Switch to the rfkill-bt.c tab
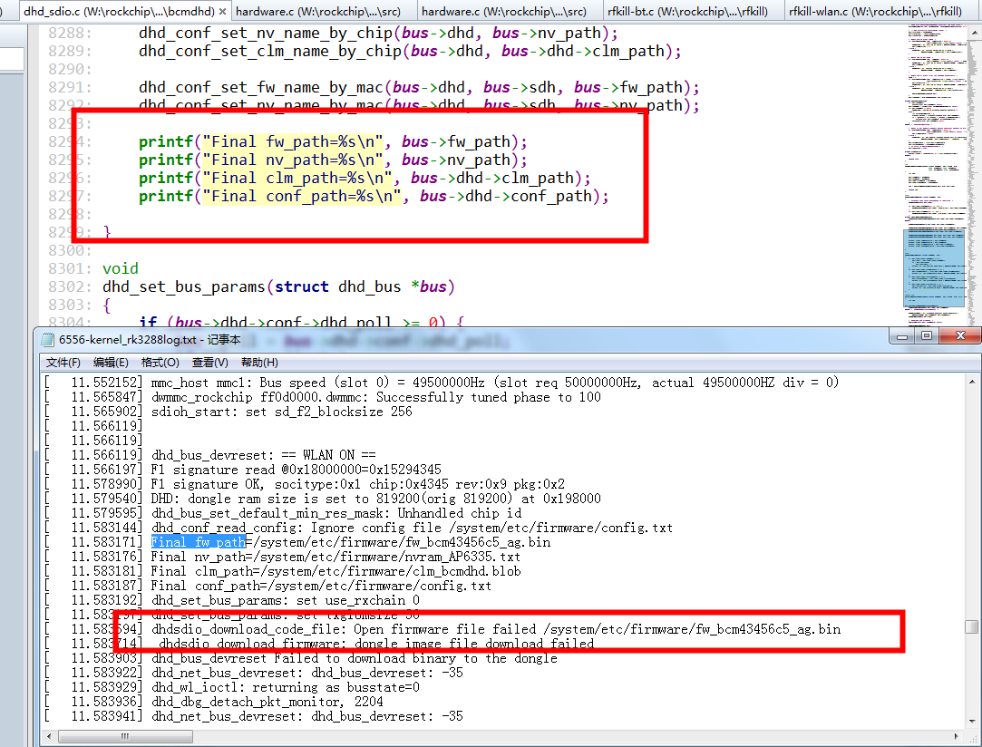The image size is (982, 747). pyautogui.click(x=687, y=11)
